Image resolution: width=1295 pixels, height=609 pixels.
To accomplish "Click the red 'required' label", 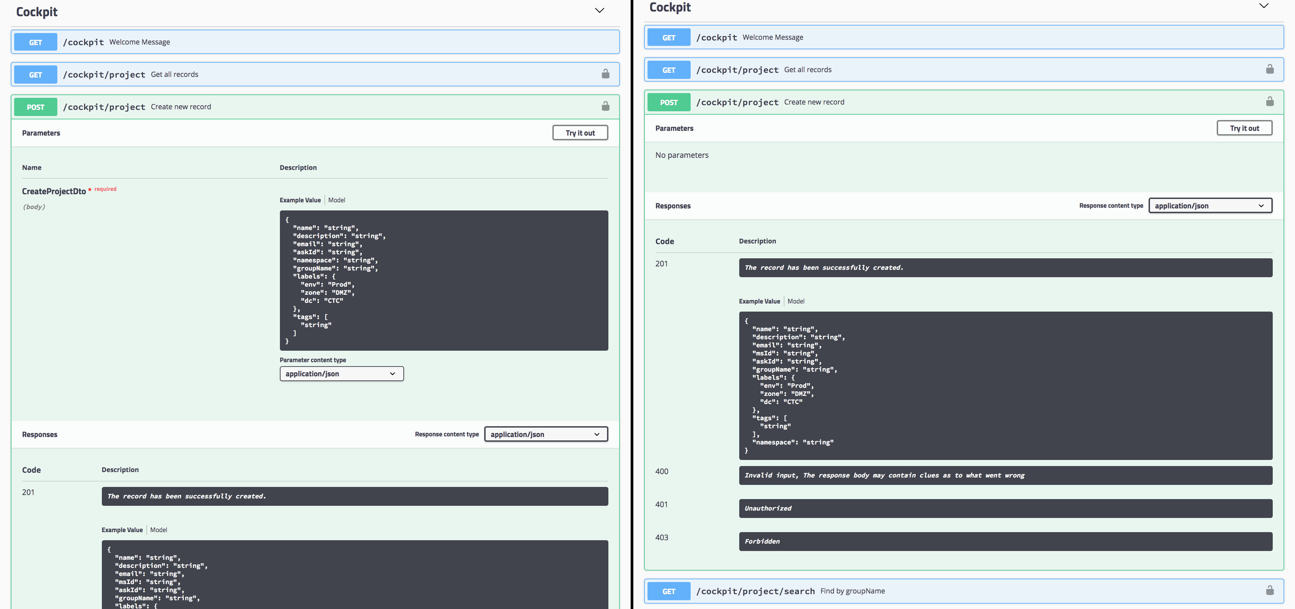I will coord(105,189).
